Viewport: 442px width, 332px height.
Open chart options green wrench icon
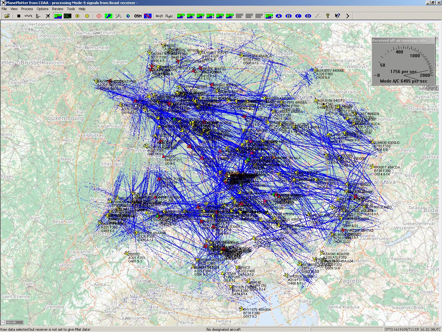pos(109,16)
